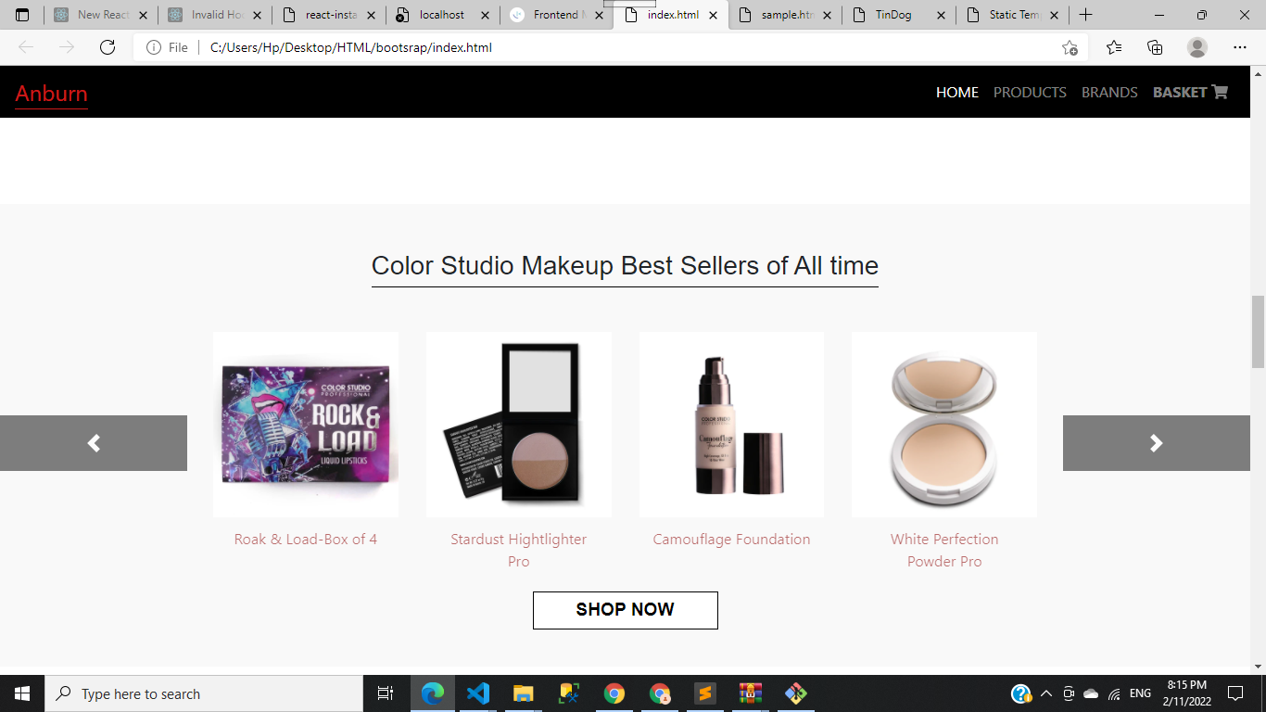Open Edge settings and more menu
Viewport: 1266px width, 712px height.
coord(1240,47)
